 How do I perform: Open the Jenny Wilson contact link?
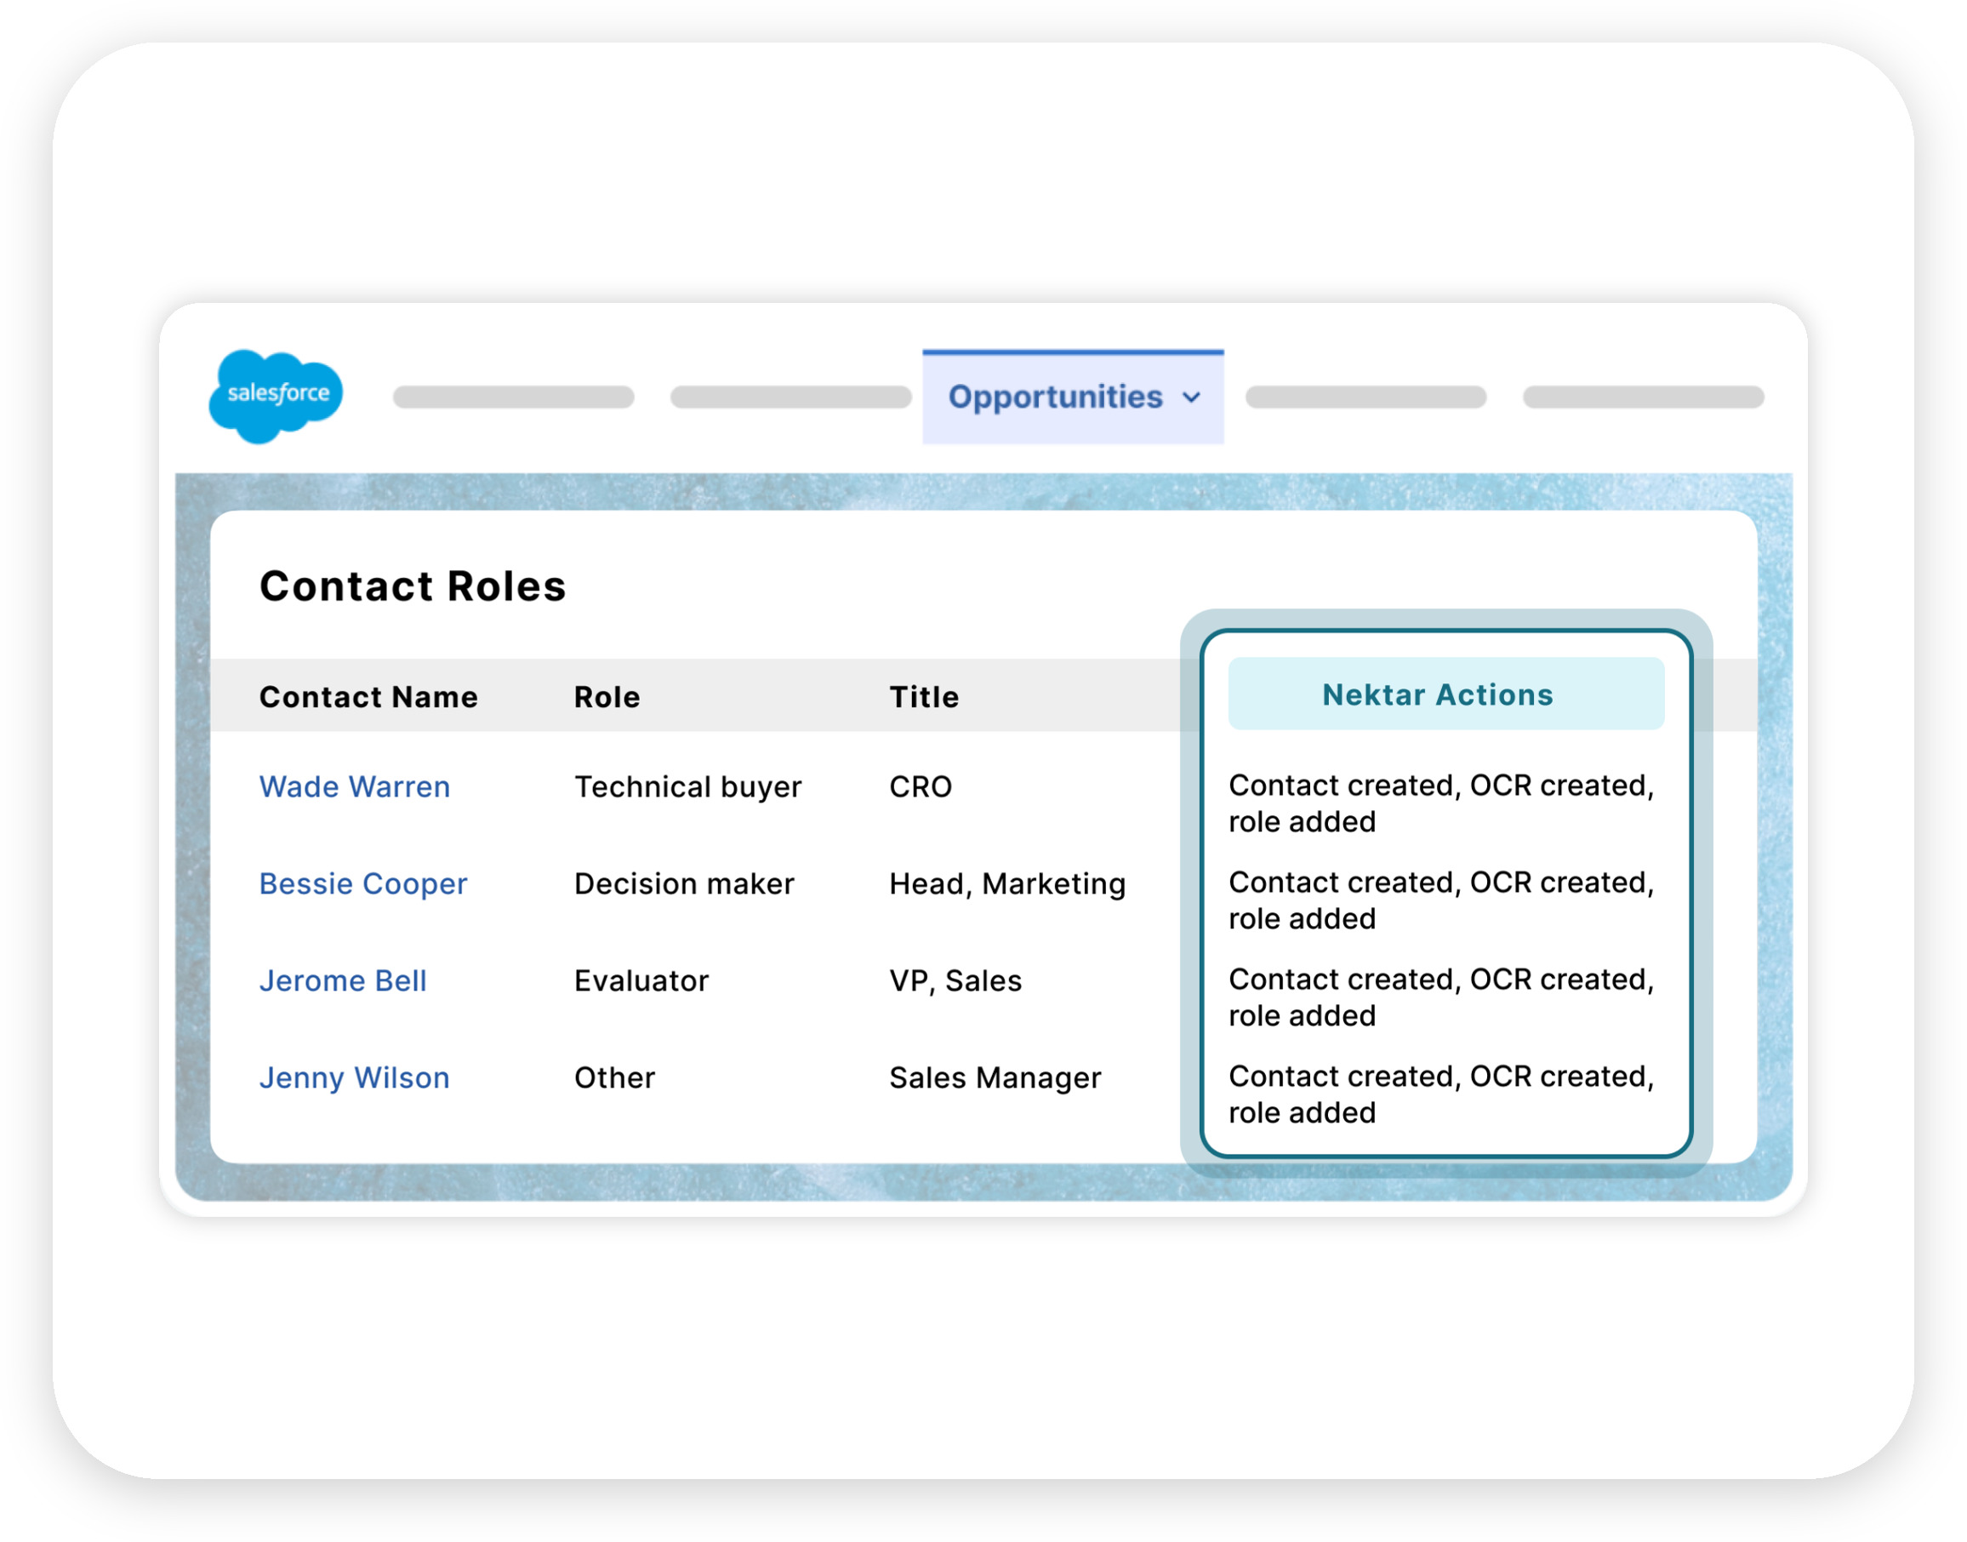click(x=354, y=1077)
